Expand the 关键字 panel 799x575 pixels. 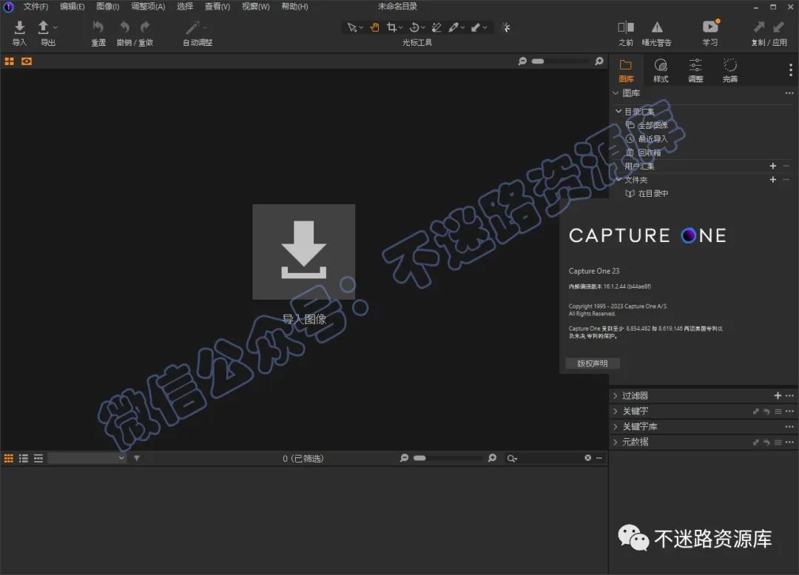[x=616, y=411]
